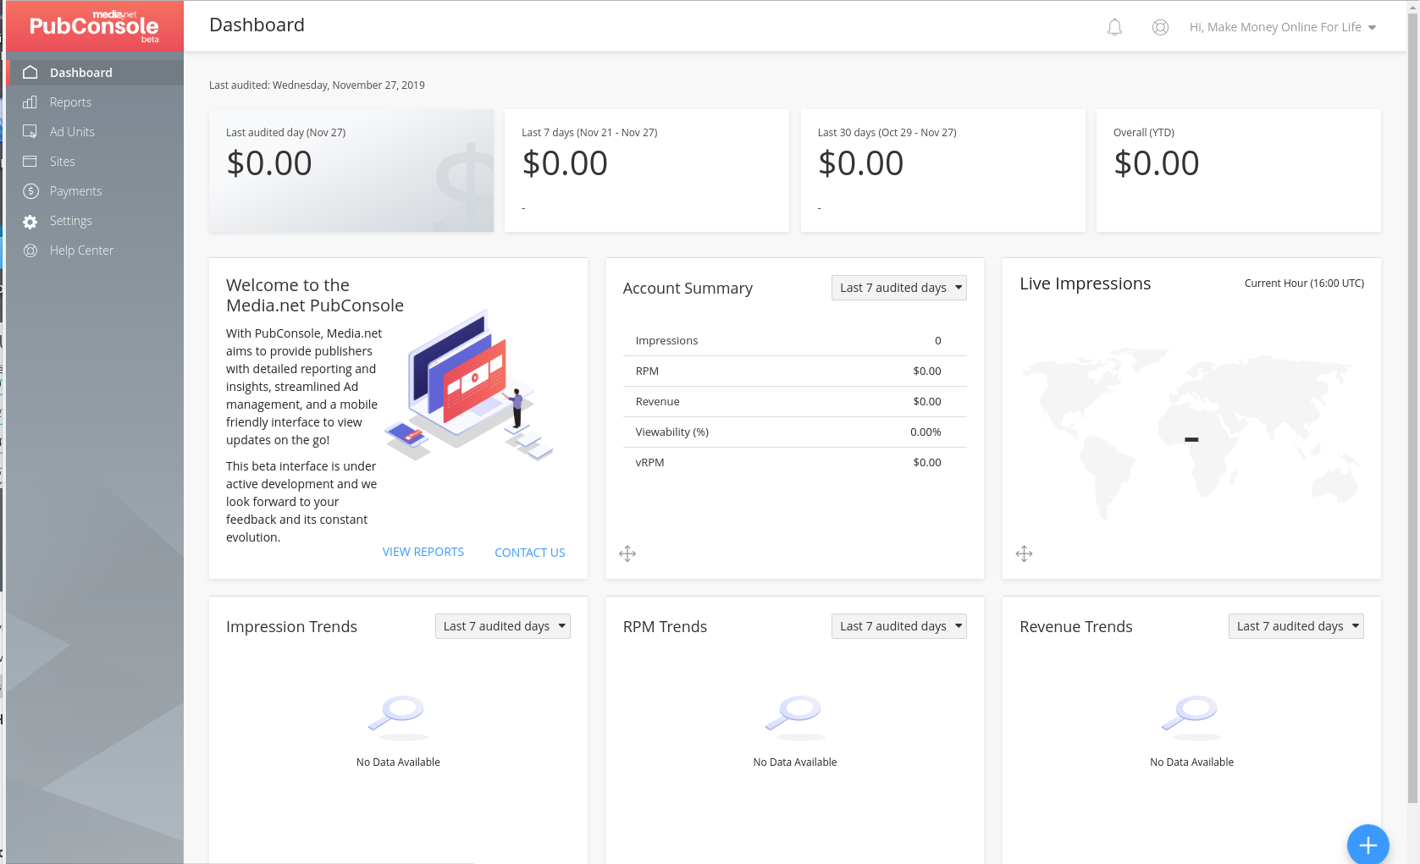This screenshot has width=1420, height=864.
Task: Click the Current Hour (16:00 UTC) label
Action: coord(1304,283)
